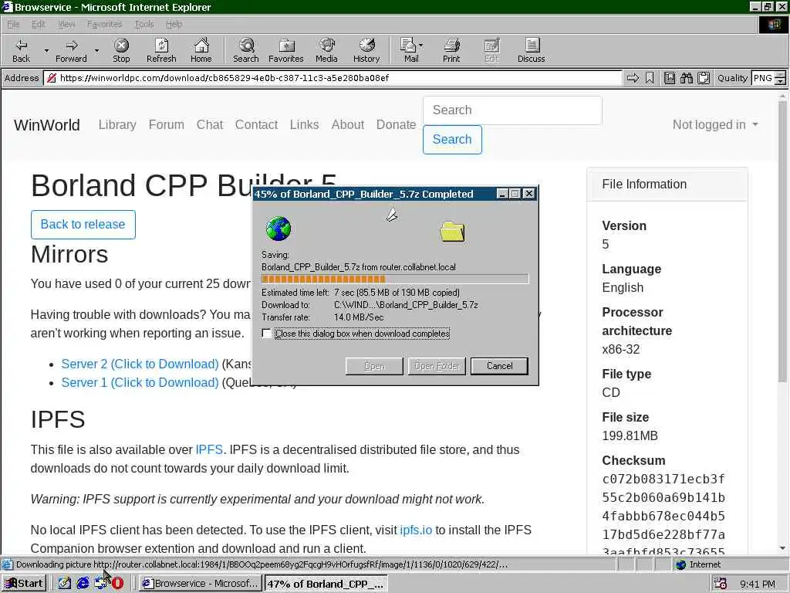790x593 pixels.
Task: Click the clipboard icon beside Quality
Action: (704, 78)
